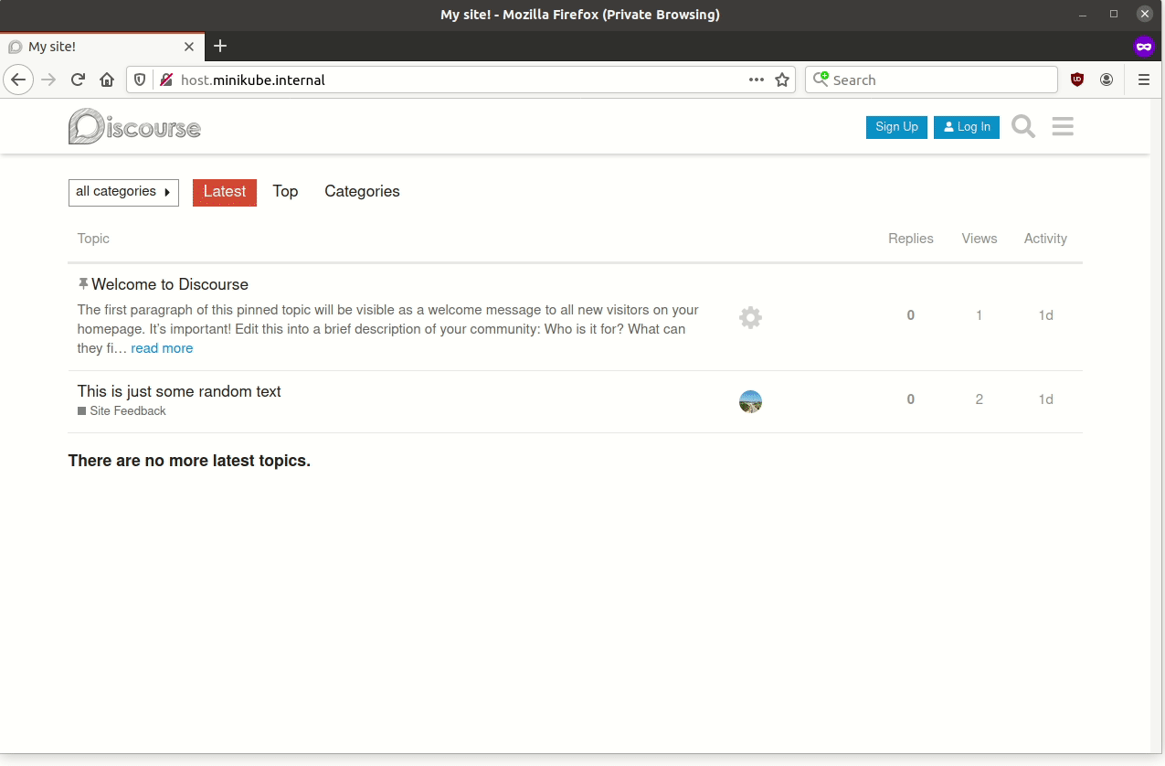1165x766 pixels.
Task: Toggle the bookmark star for this page
Action: coord(783,80)
